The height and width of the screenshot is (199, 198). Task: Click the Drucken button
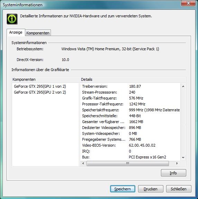(x=151, y=189)
